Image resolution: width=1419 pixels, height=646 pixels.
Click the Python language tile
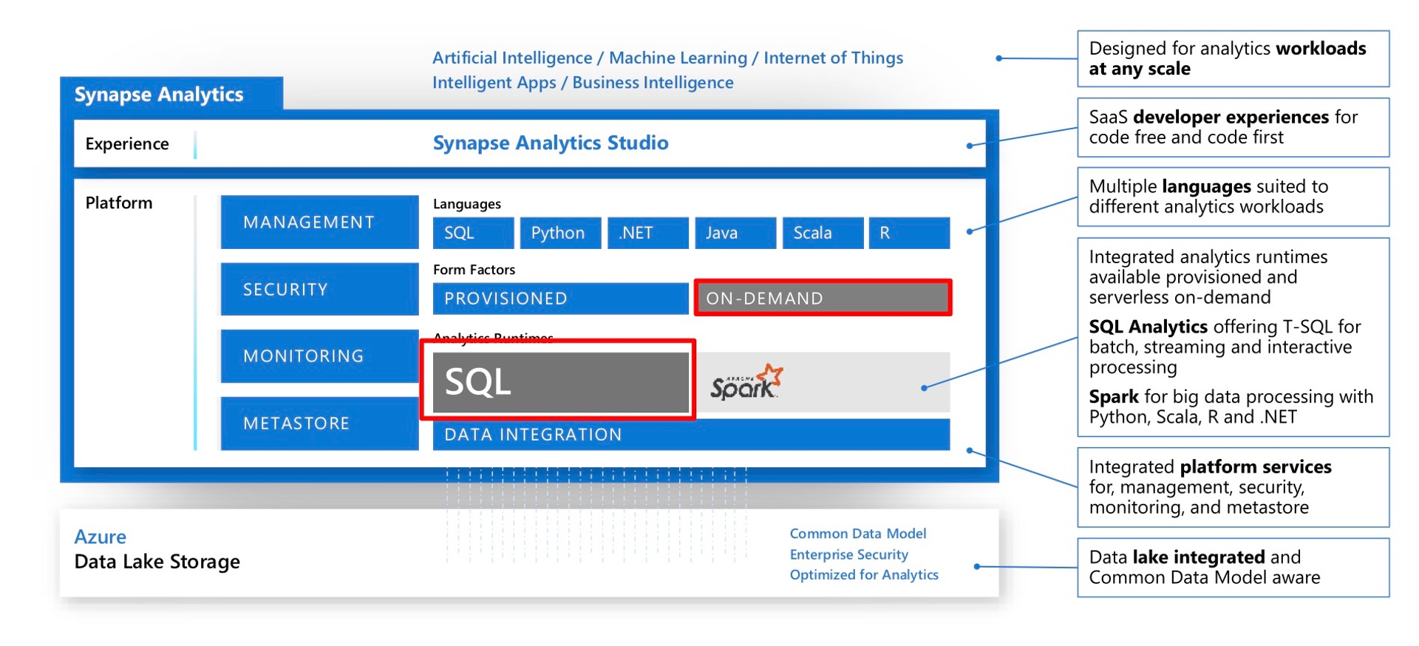click(560, 233)
